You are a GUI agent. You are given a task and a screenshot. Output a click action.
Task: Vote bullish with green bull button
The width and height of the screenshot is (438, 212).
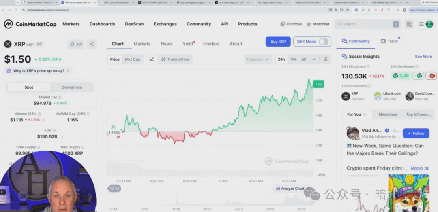click(x=418, y=76)
